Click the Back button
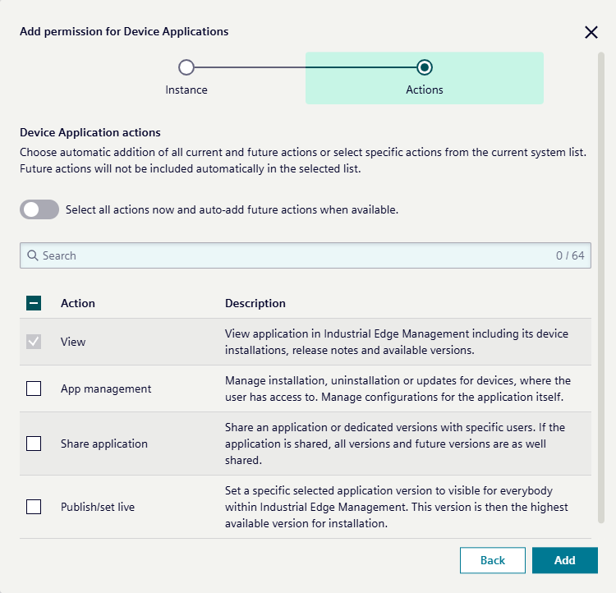This screenshot has height=593, width=616. [x=493, y=560]
